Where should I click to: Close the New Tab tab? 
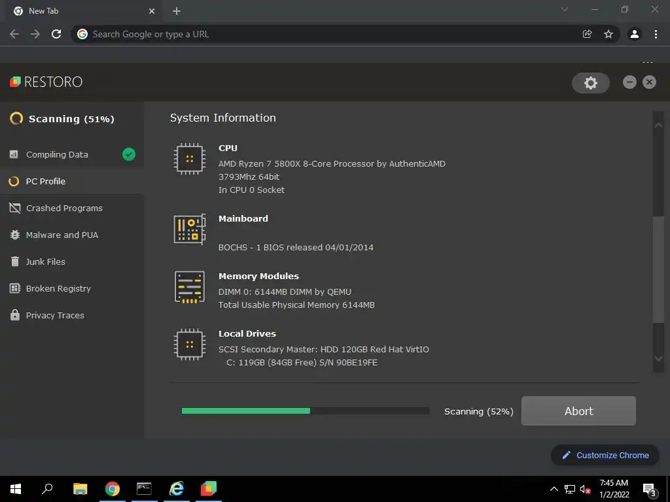pyautogui.click(x=152, y=11)
